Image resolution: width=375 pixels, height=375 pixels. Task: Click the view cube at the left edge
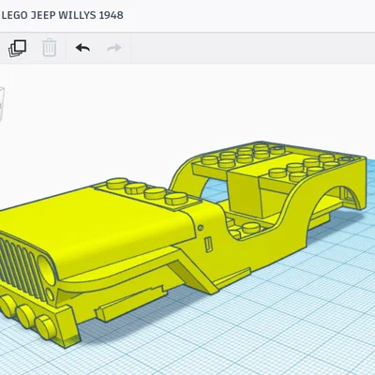(x=2, y=104)
